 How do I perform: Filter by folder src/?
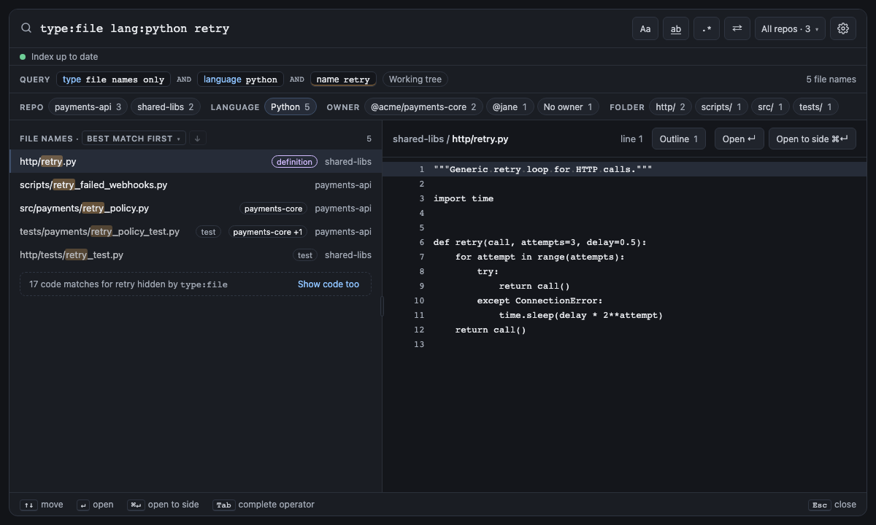(x=770, y=107)
